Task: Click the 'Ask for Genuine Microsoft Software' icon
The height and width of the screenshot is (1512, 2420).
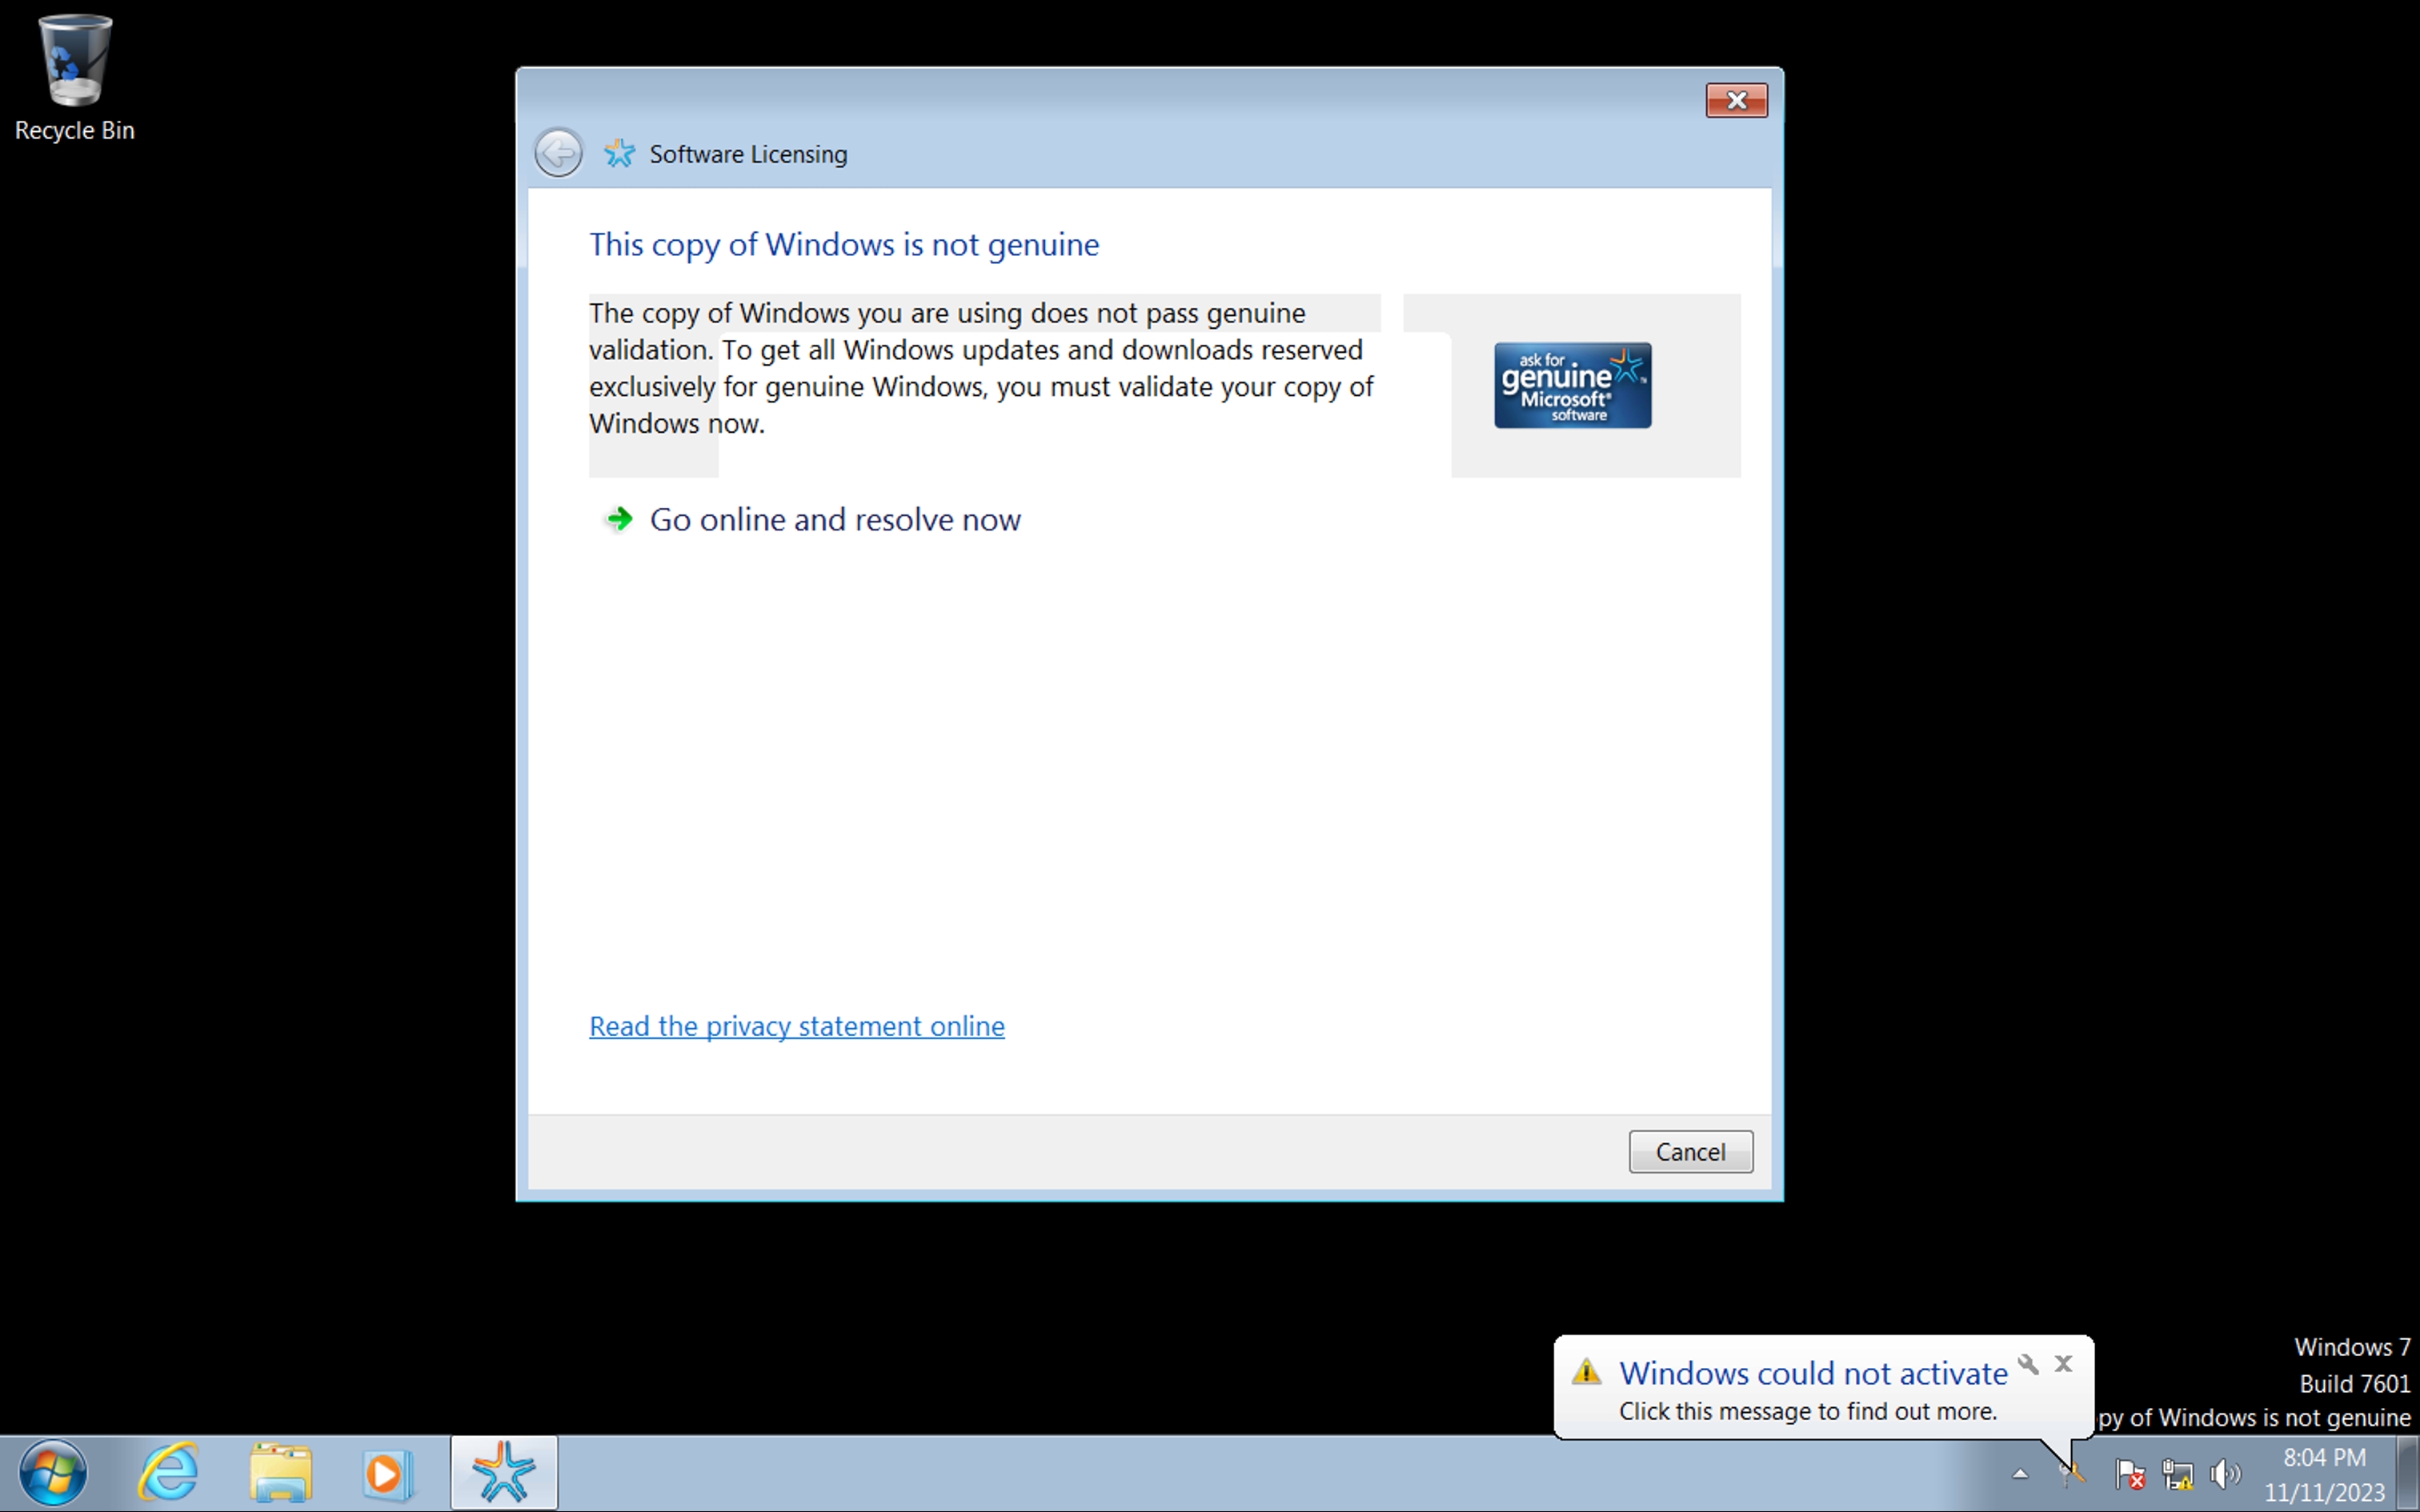Action: pos(1572,383)
